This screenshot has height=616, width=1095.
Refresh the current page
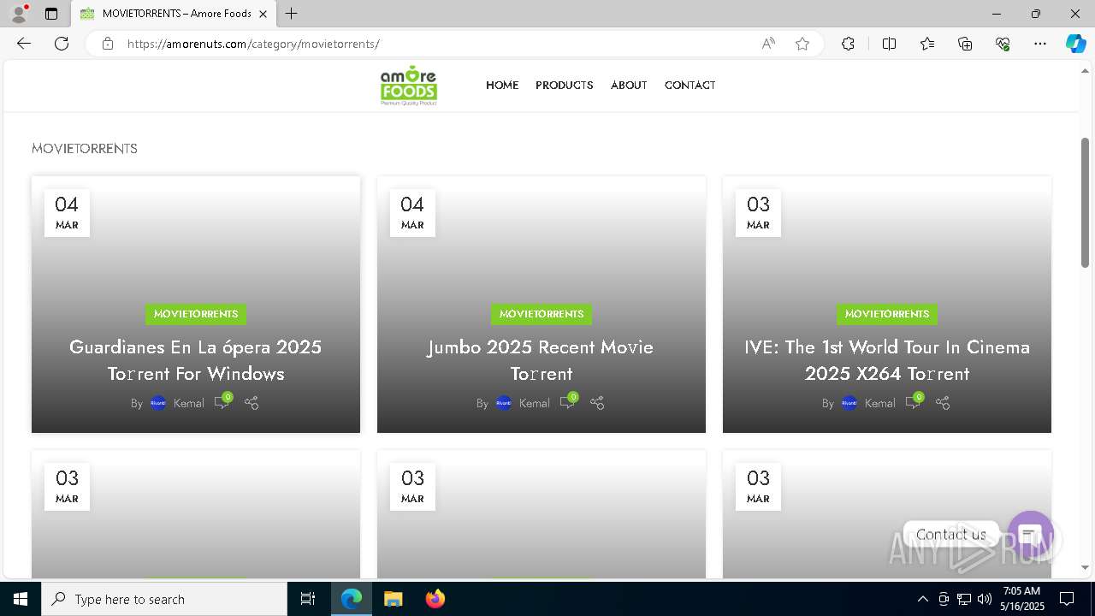(62, 44)
